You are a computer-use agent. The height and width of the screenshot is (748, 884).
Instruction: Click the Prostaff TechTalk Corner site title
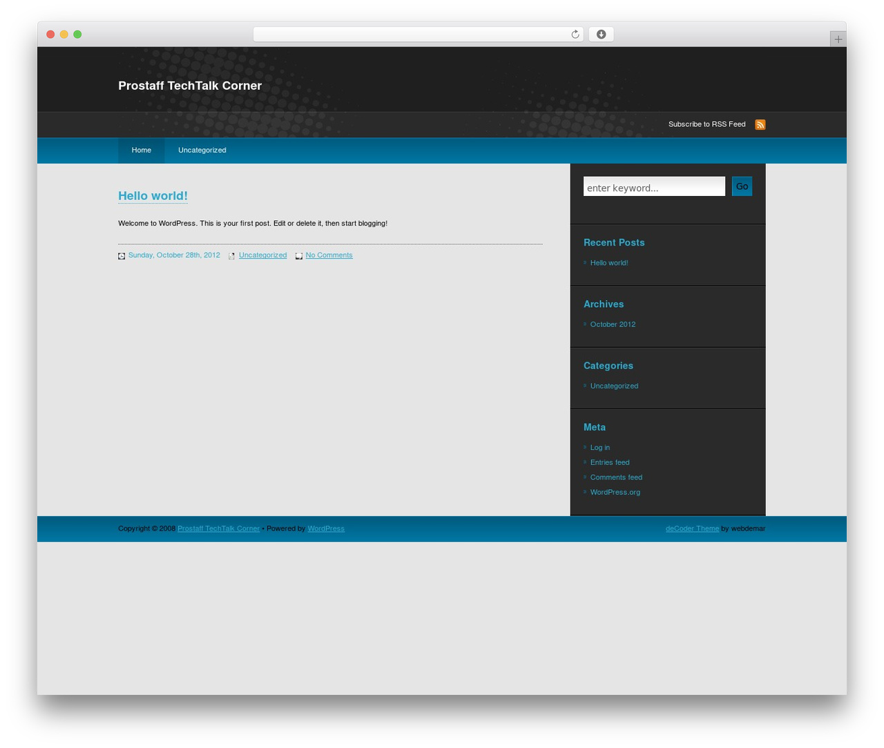point(190,86)
